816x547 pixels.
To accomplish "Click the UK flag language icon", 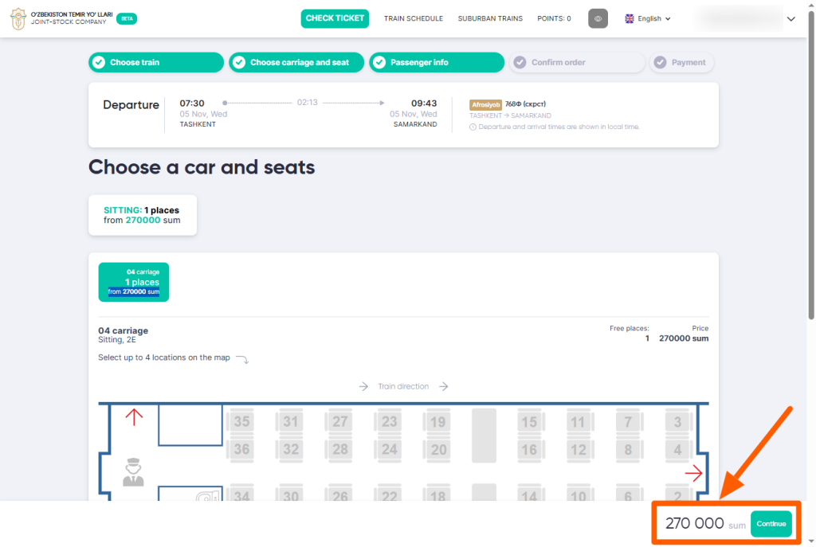I will pyautogui.click(x=630, y=18).
